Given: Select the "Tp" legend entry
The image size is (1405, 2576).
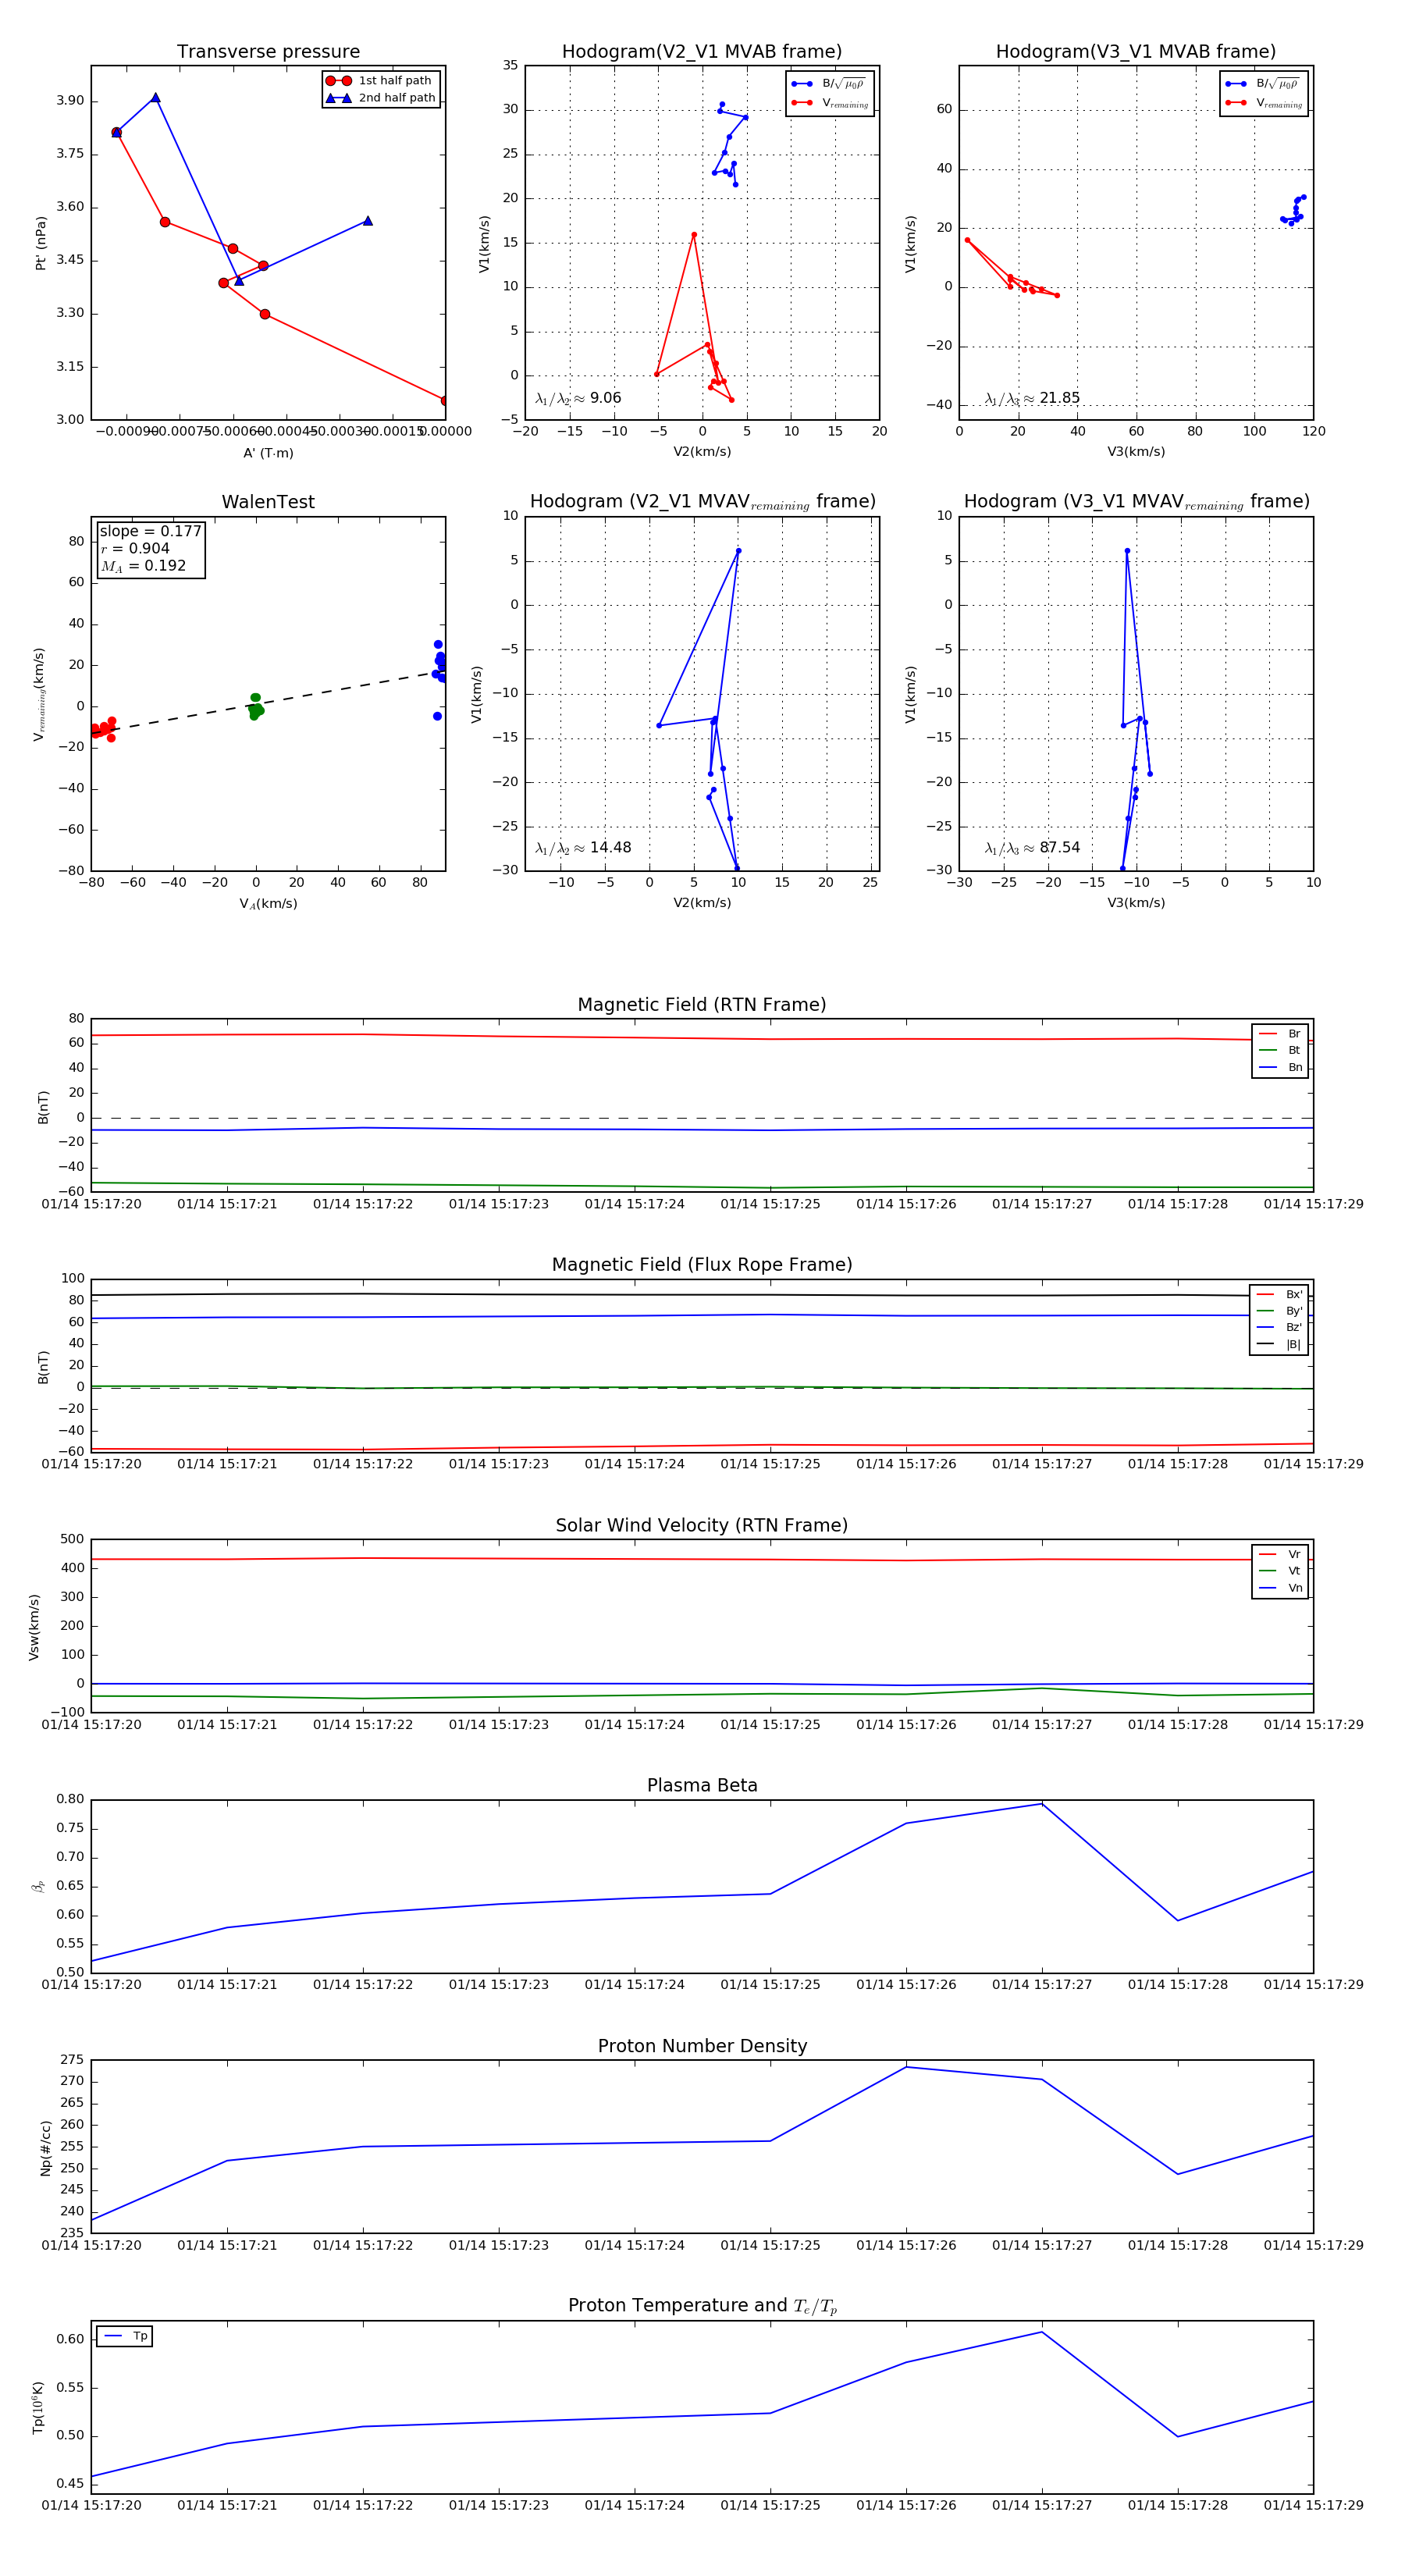Looking at the screenshot, I should 125,2336.
